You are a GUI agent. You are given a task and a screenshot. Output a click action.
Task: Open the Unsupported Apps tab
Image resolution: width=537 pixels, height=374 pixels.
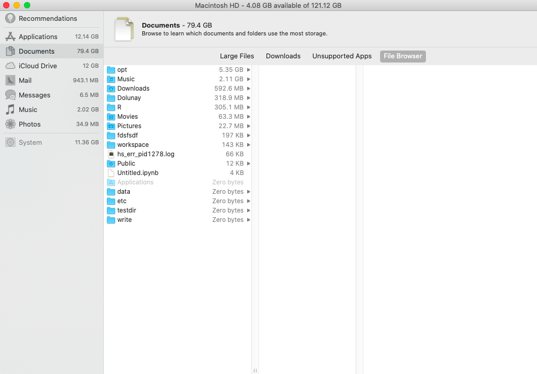point(342,56)
